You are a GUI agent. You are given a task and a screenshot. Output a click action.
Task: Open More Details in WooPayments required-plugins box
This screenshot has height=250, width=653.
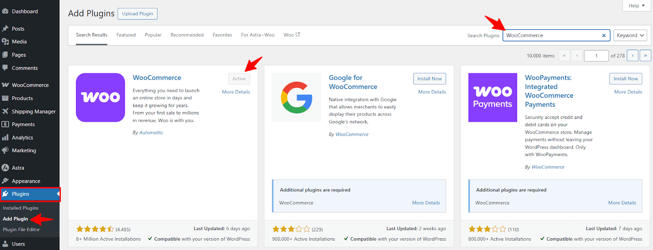tap(622, 203)
